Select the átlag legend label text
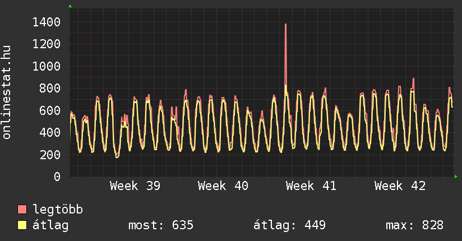 tap(50, 225)
